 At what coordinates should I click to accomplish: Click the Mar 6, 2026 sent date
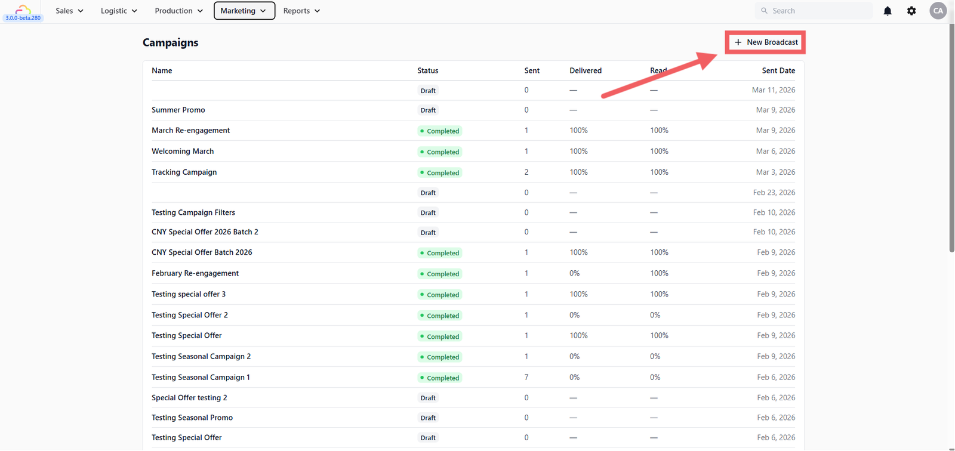[x=775, y=151]
